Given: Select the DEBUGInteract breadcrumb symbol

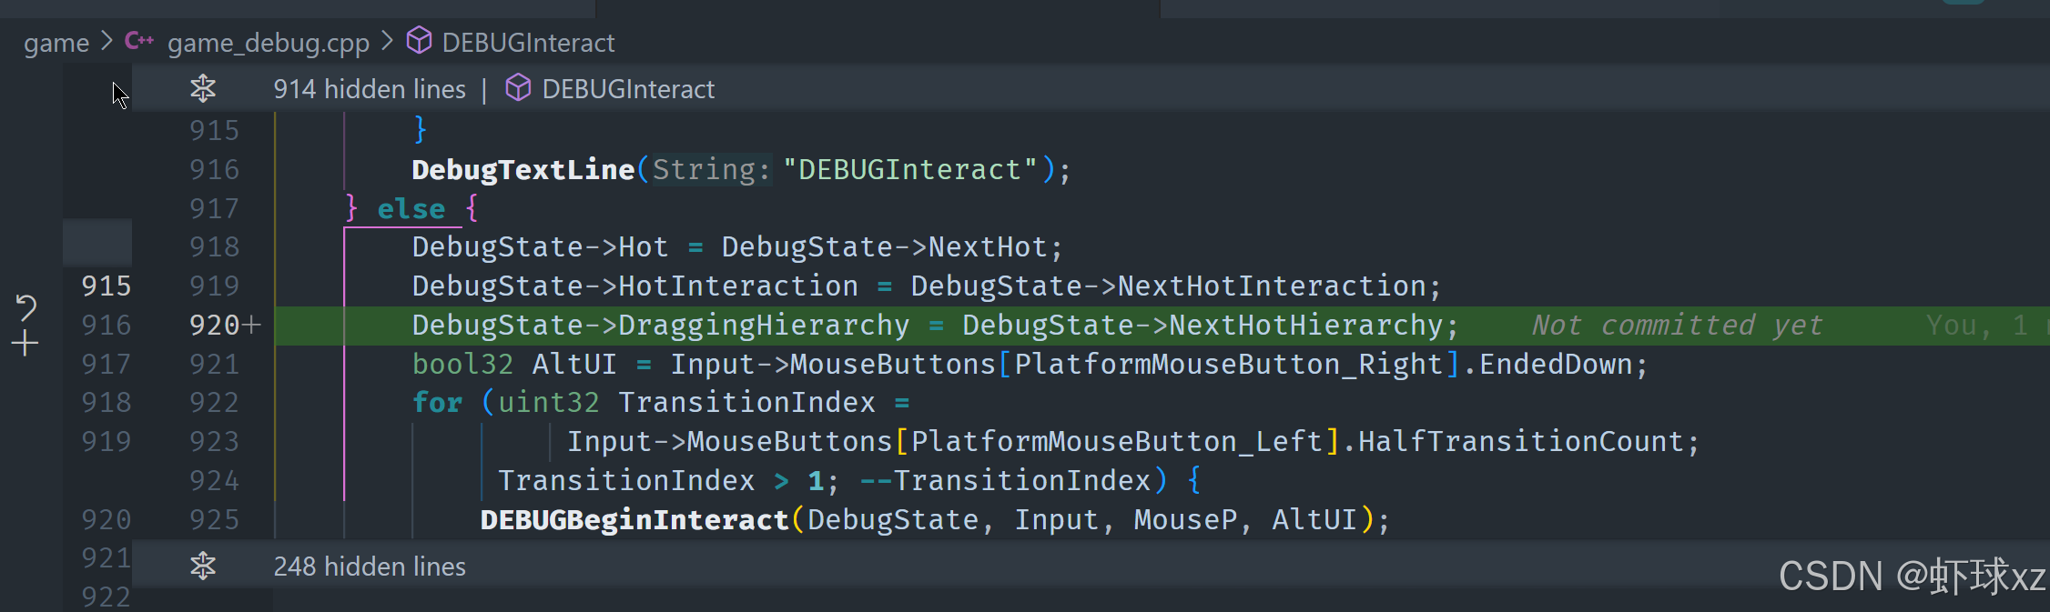Looking at the screenshot, I should point(528,43).
